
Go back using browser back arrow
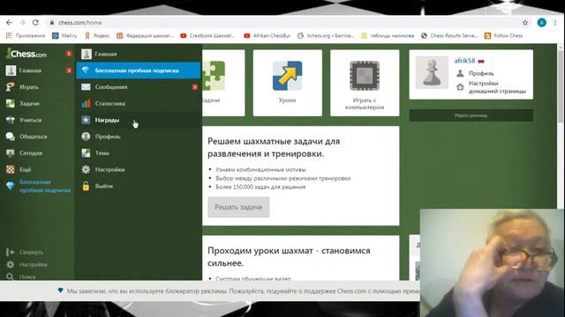coord(9,22)
